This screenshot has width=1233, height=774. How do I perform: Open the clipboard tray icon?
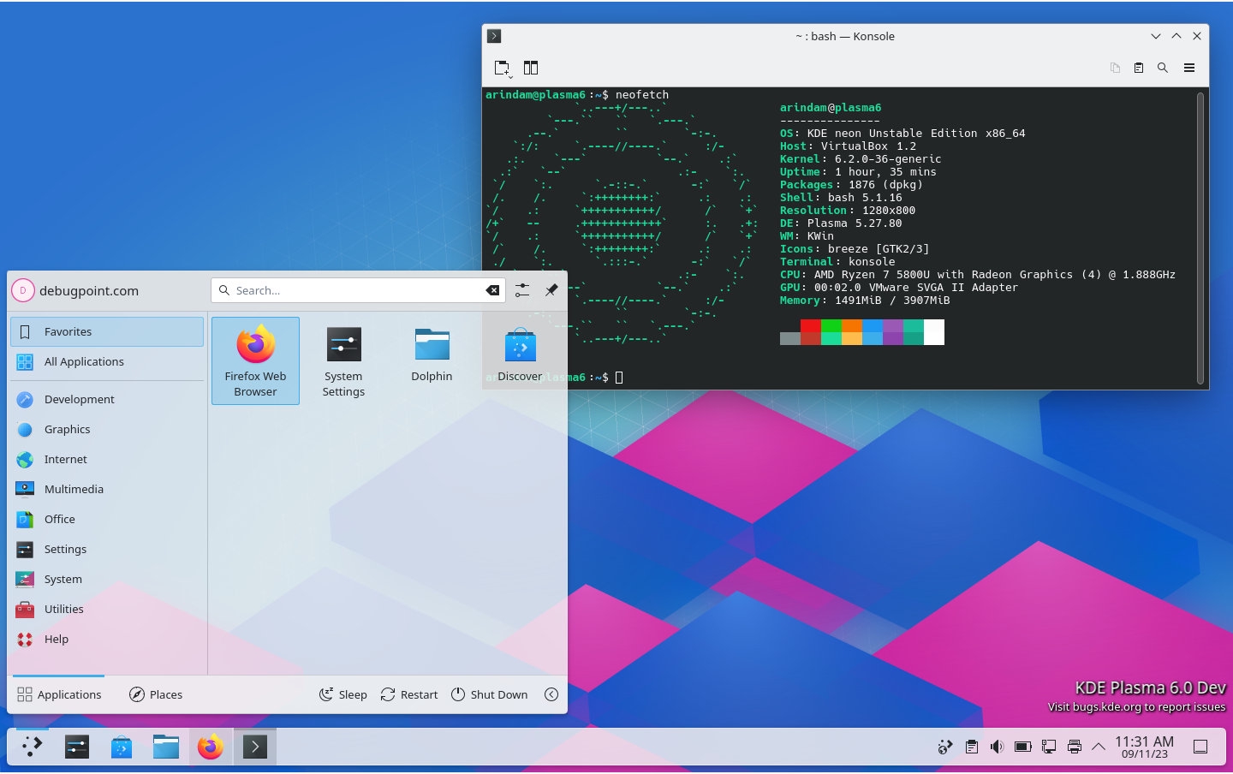point(971,747)
